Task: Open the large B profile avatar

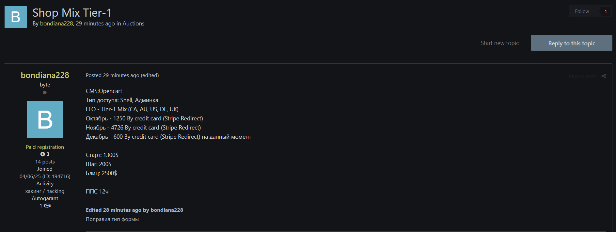Action: (45, 119)
